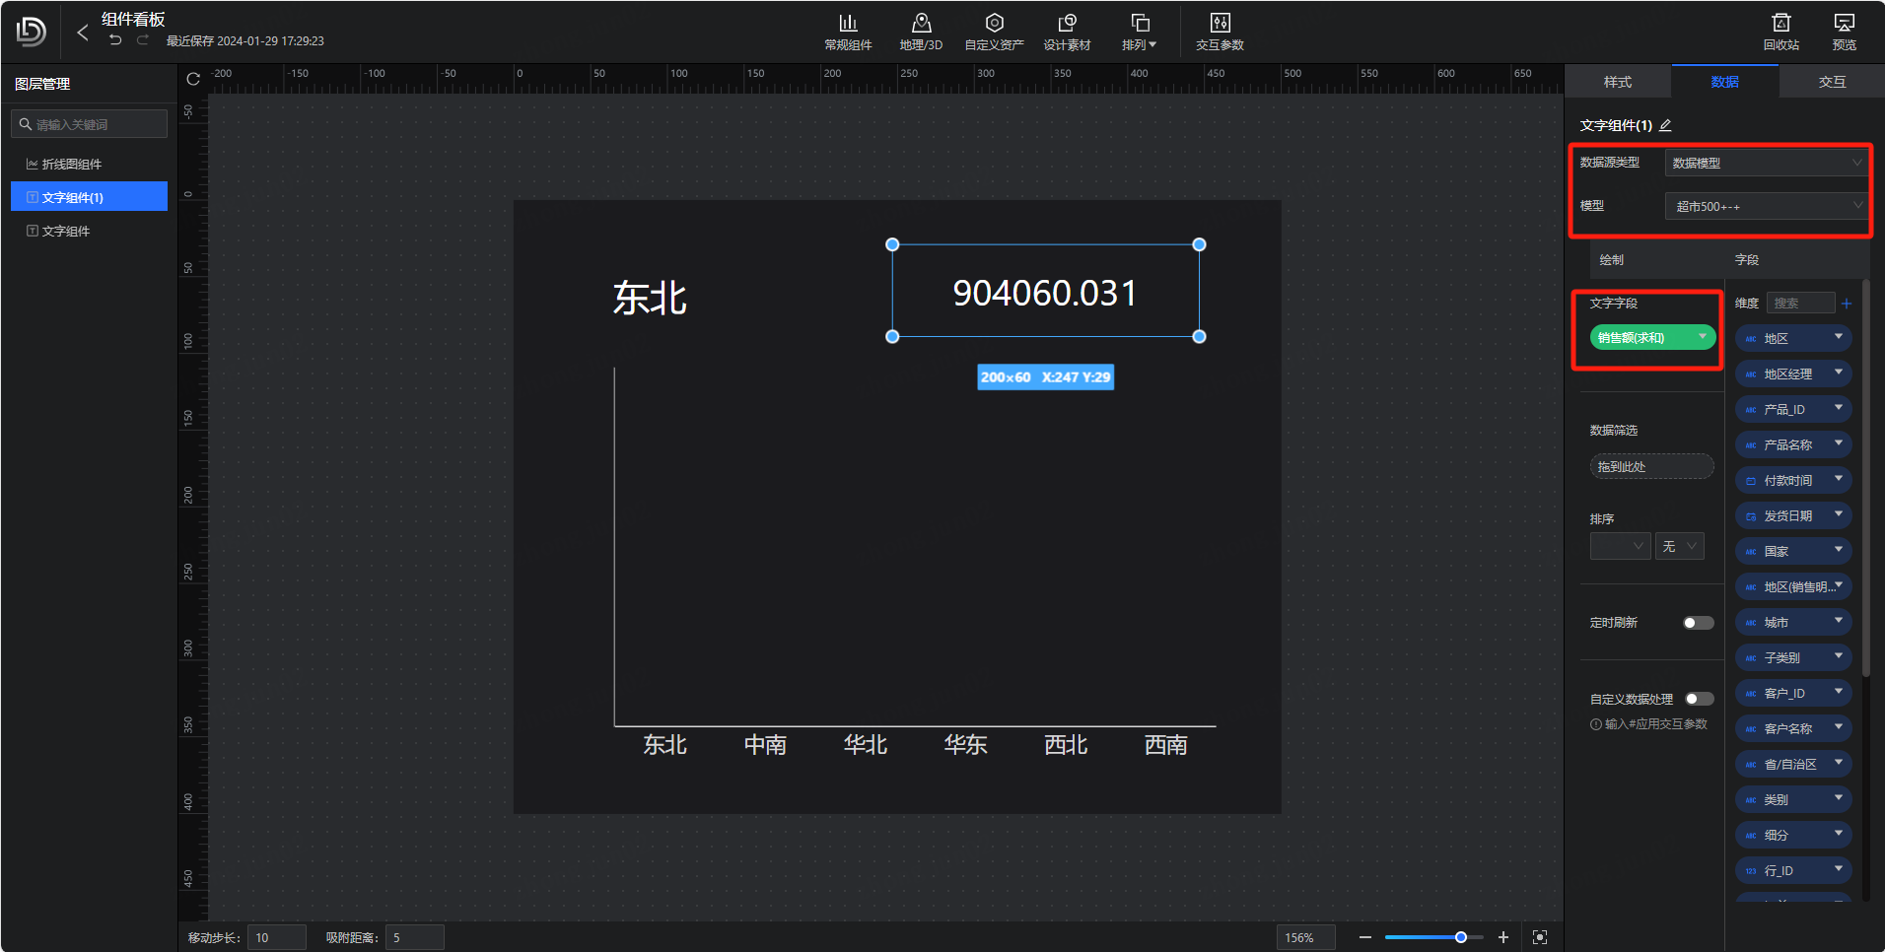Open the 常规组件 chart components menu
Screen dimensions: 1885x952
(847, 32)
